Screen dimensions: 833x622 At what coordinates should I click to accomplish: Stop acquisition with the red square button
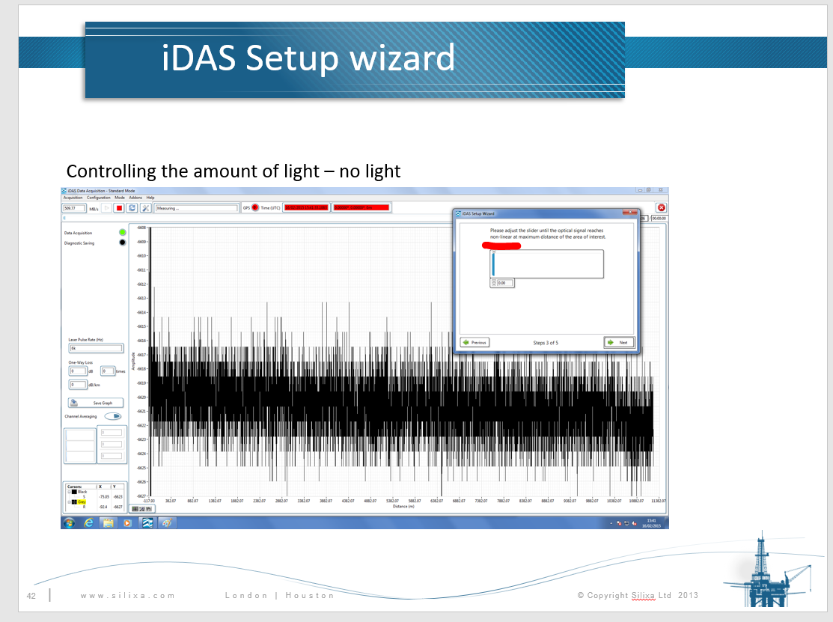click(x=120, y=208)
